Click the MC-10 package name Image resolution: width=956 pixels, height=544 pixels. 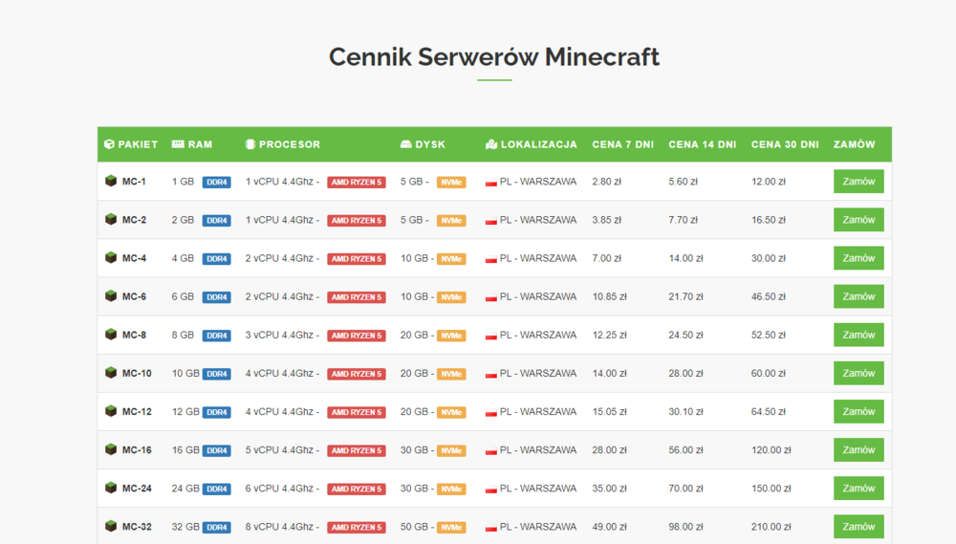coord(137,373)
